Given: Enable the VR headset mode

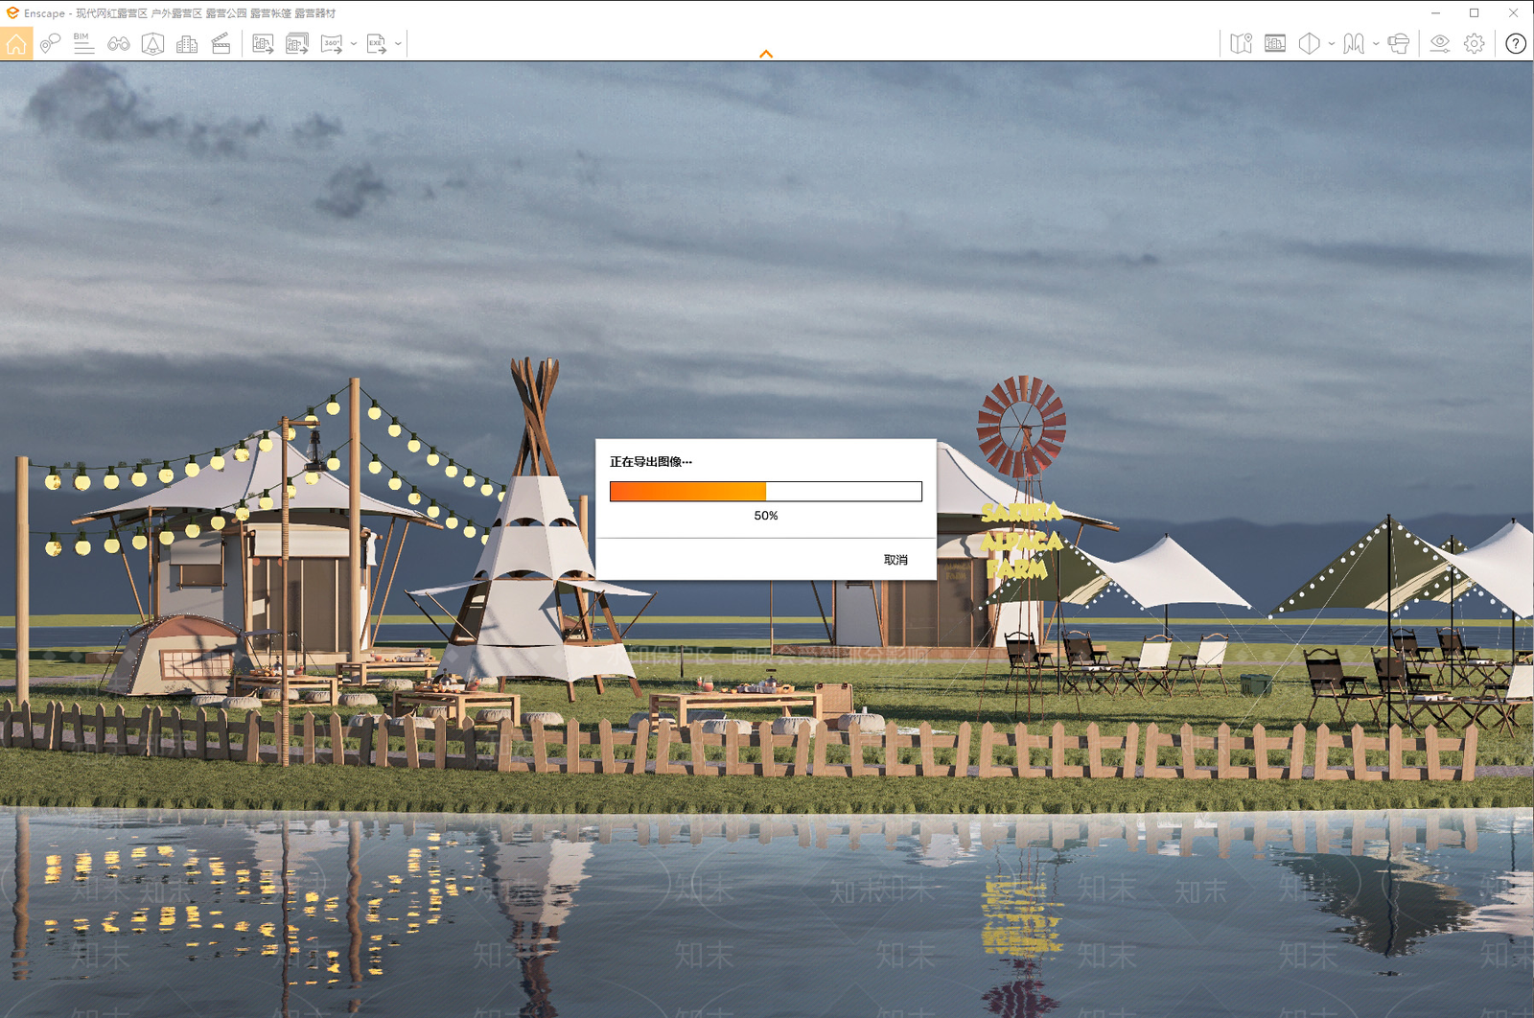Looking at the screenshot, I should point(1399,44).
